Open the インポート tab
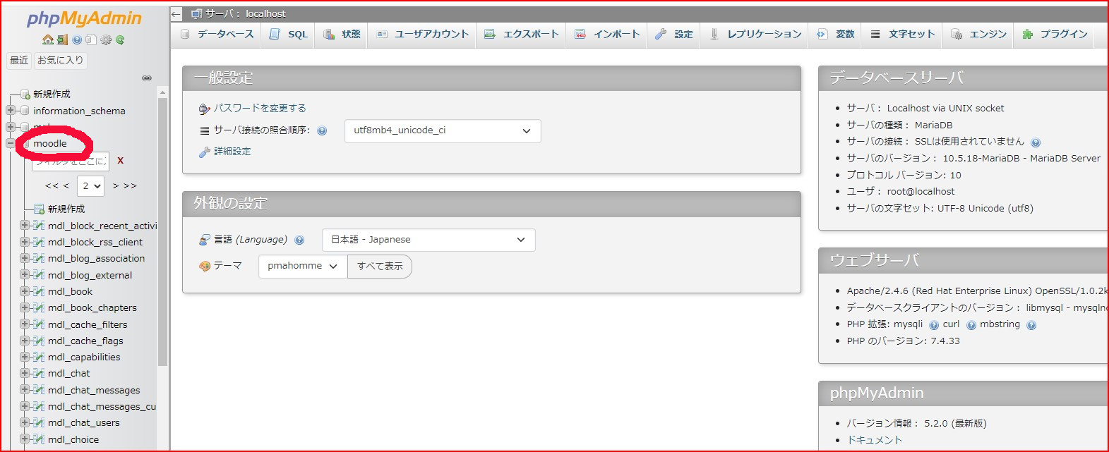1109x452 pixels. pyautogui.click(x=606, y=34)
